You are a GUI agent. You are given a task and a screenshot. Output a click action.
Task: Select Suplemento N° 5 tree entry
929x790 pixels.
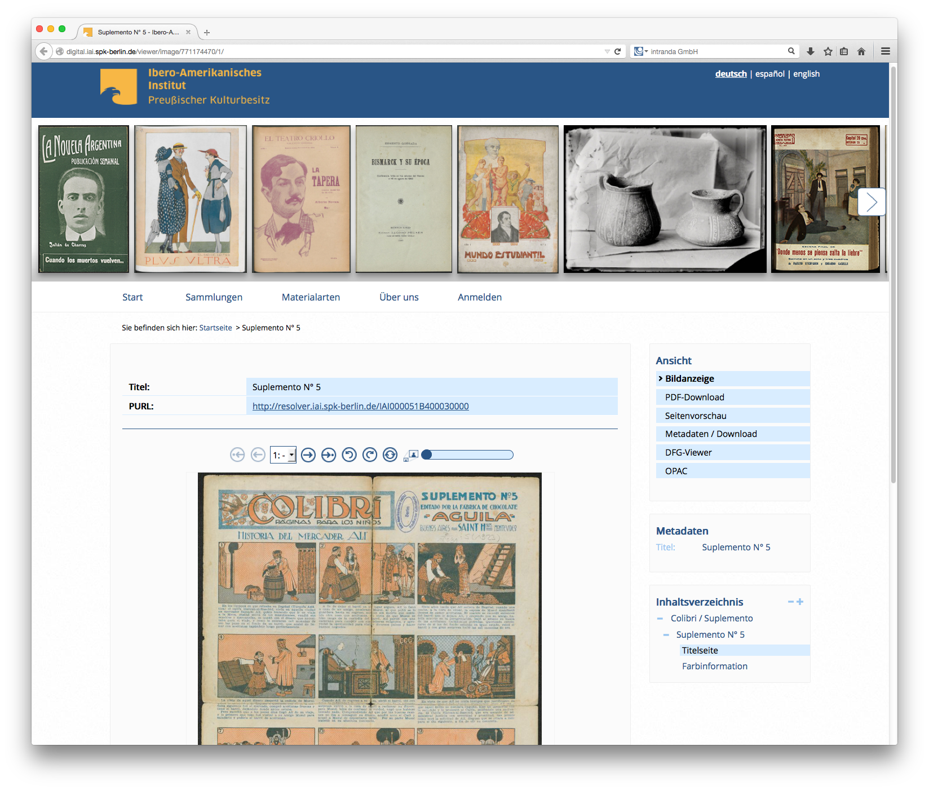[x=710, y=634]
